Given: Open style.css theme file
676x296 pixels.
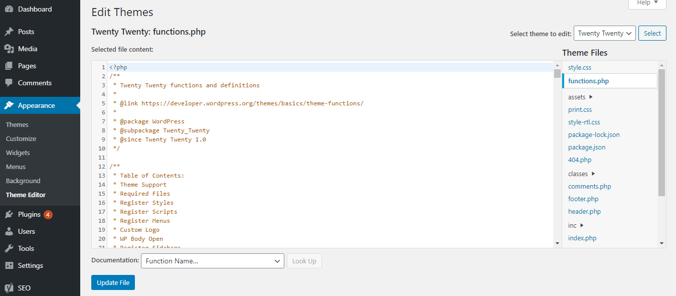Looking at the screenshot, I should click(580, 67).
